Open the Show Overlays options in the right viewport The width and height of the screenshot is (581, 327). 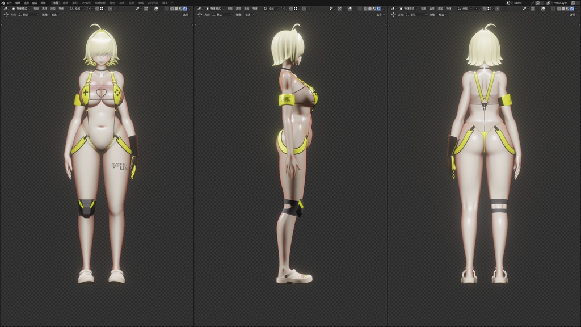tap(548, 9)
